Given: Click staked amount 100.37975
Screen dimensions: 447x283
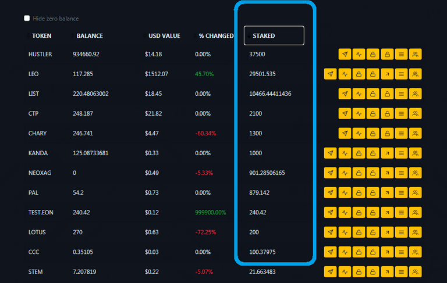Looking at the screenshot, I should [x=262, y=252].
